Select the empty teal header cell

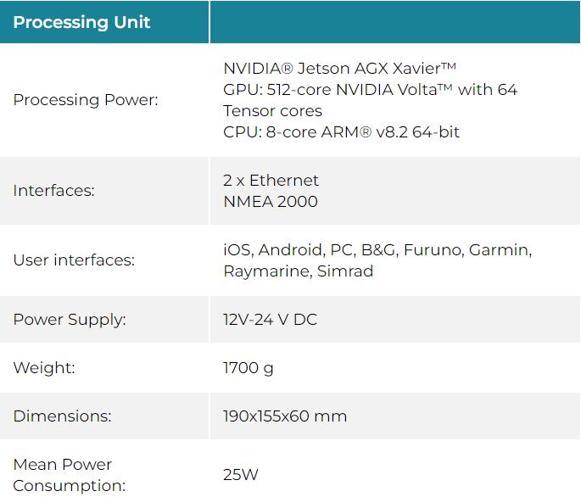(395, 22)
